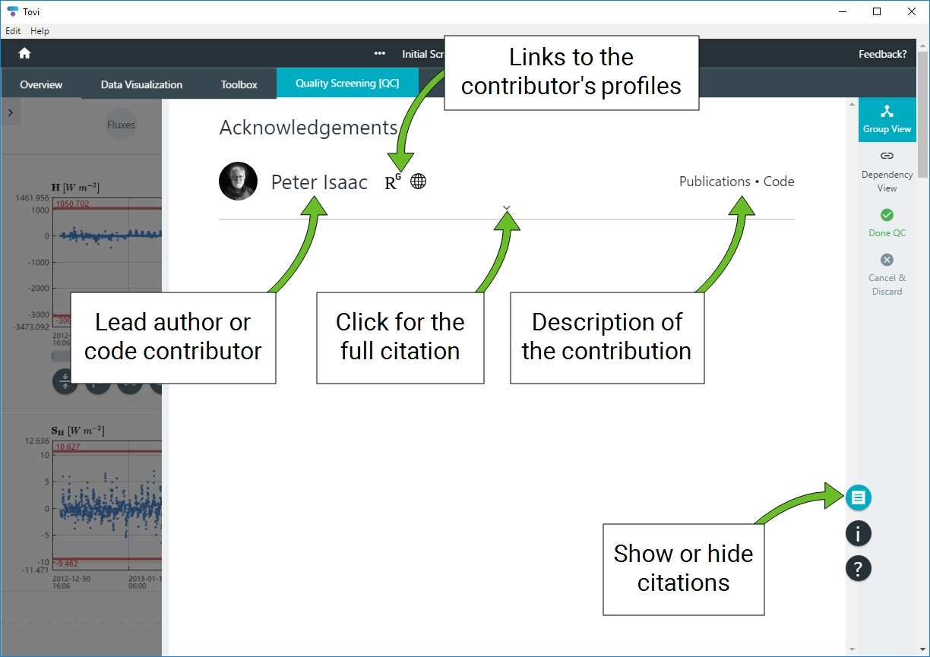Open the three-dots menu in header

[x=380, y=54]
